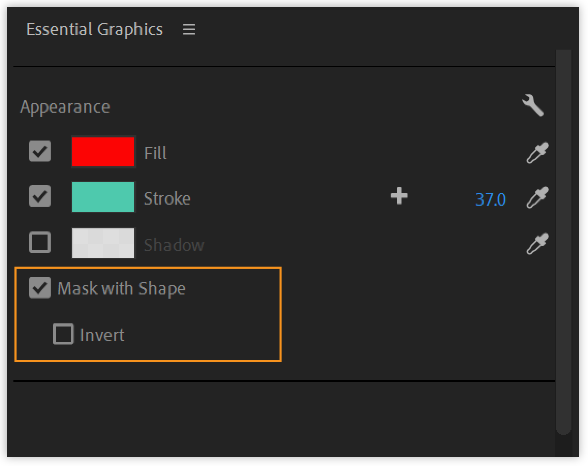Check the Invert option
The height and width of the screenshot is (466, 588).
coord(63,334)
